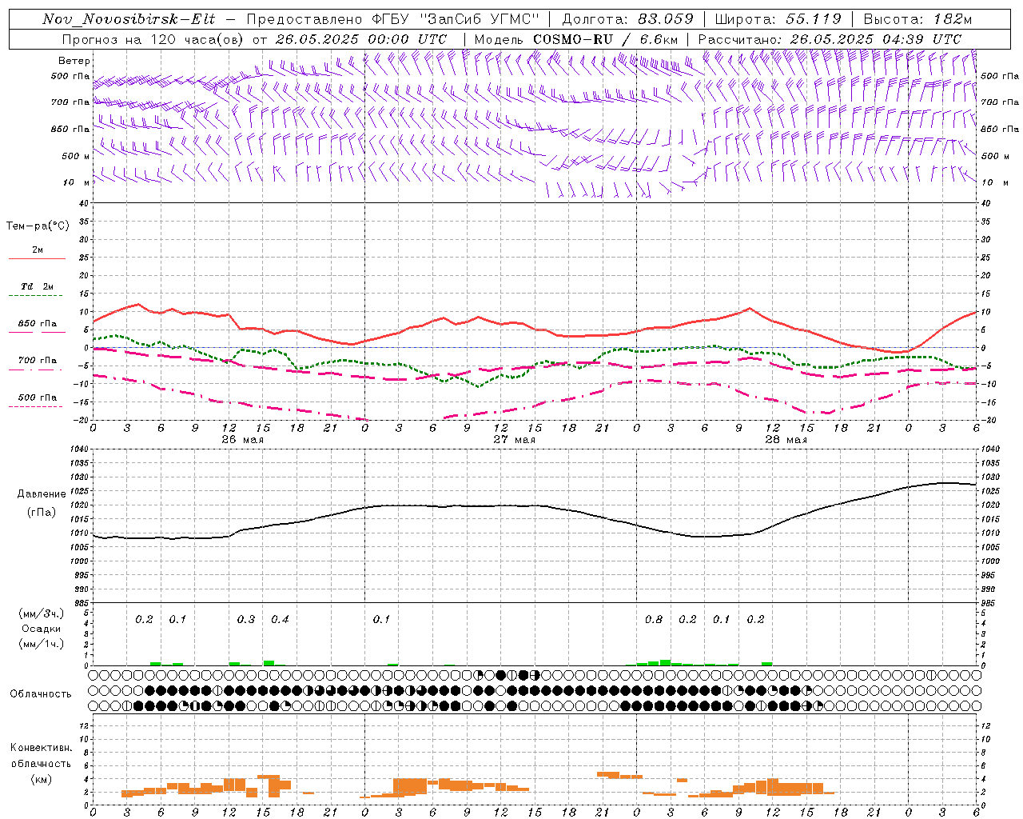This screenshot has height=819, width=1023.
Task: Click the Давление pressure panel label
Action: [x=42, y=494]
